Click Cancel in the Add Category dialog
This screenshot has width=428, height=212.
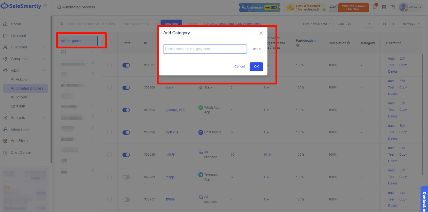(239, 67)
